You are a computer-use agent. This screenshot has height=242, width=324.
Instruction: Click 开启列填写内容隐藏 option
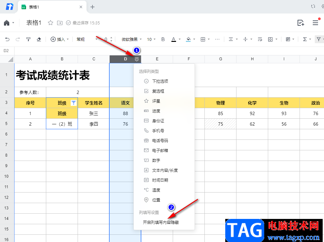161,223
